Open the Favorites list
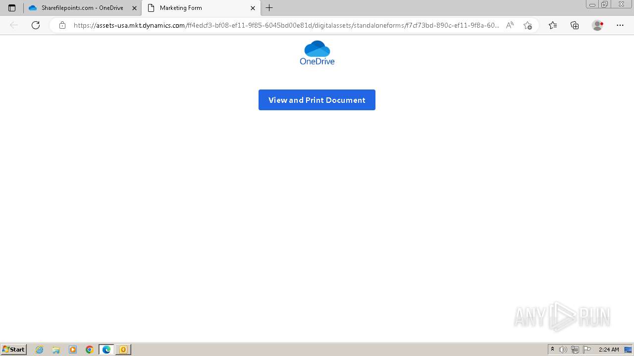 (553, 25)
